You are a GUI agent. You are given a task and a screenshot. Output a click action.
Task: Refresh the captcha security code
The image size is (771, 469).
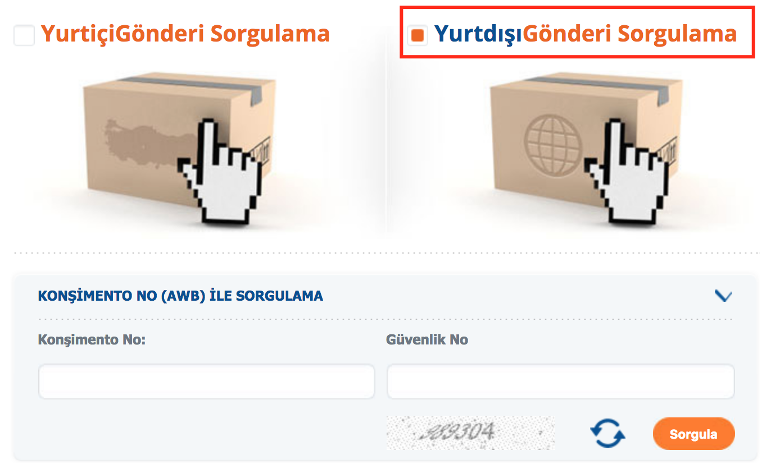pos(607,434)
